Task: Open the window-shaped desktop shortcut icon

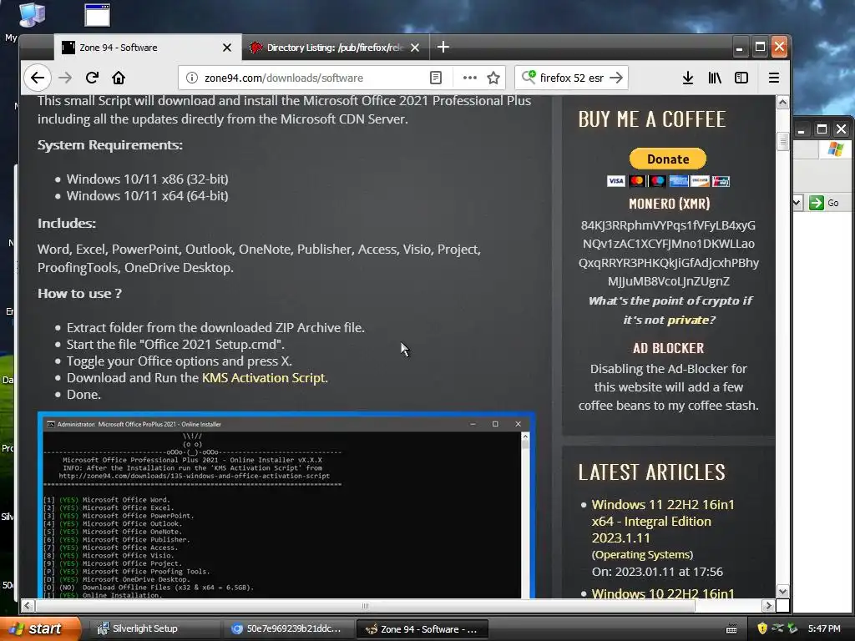Action: click(97, 15)
